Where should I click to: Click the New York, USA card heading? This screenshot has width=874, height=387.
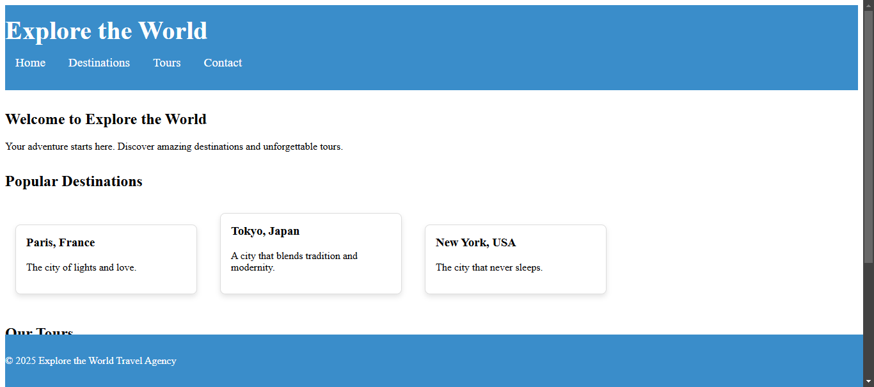click(x=475, y=242)
